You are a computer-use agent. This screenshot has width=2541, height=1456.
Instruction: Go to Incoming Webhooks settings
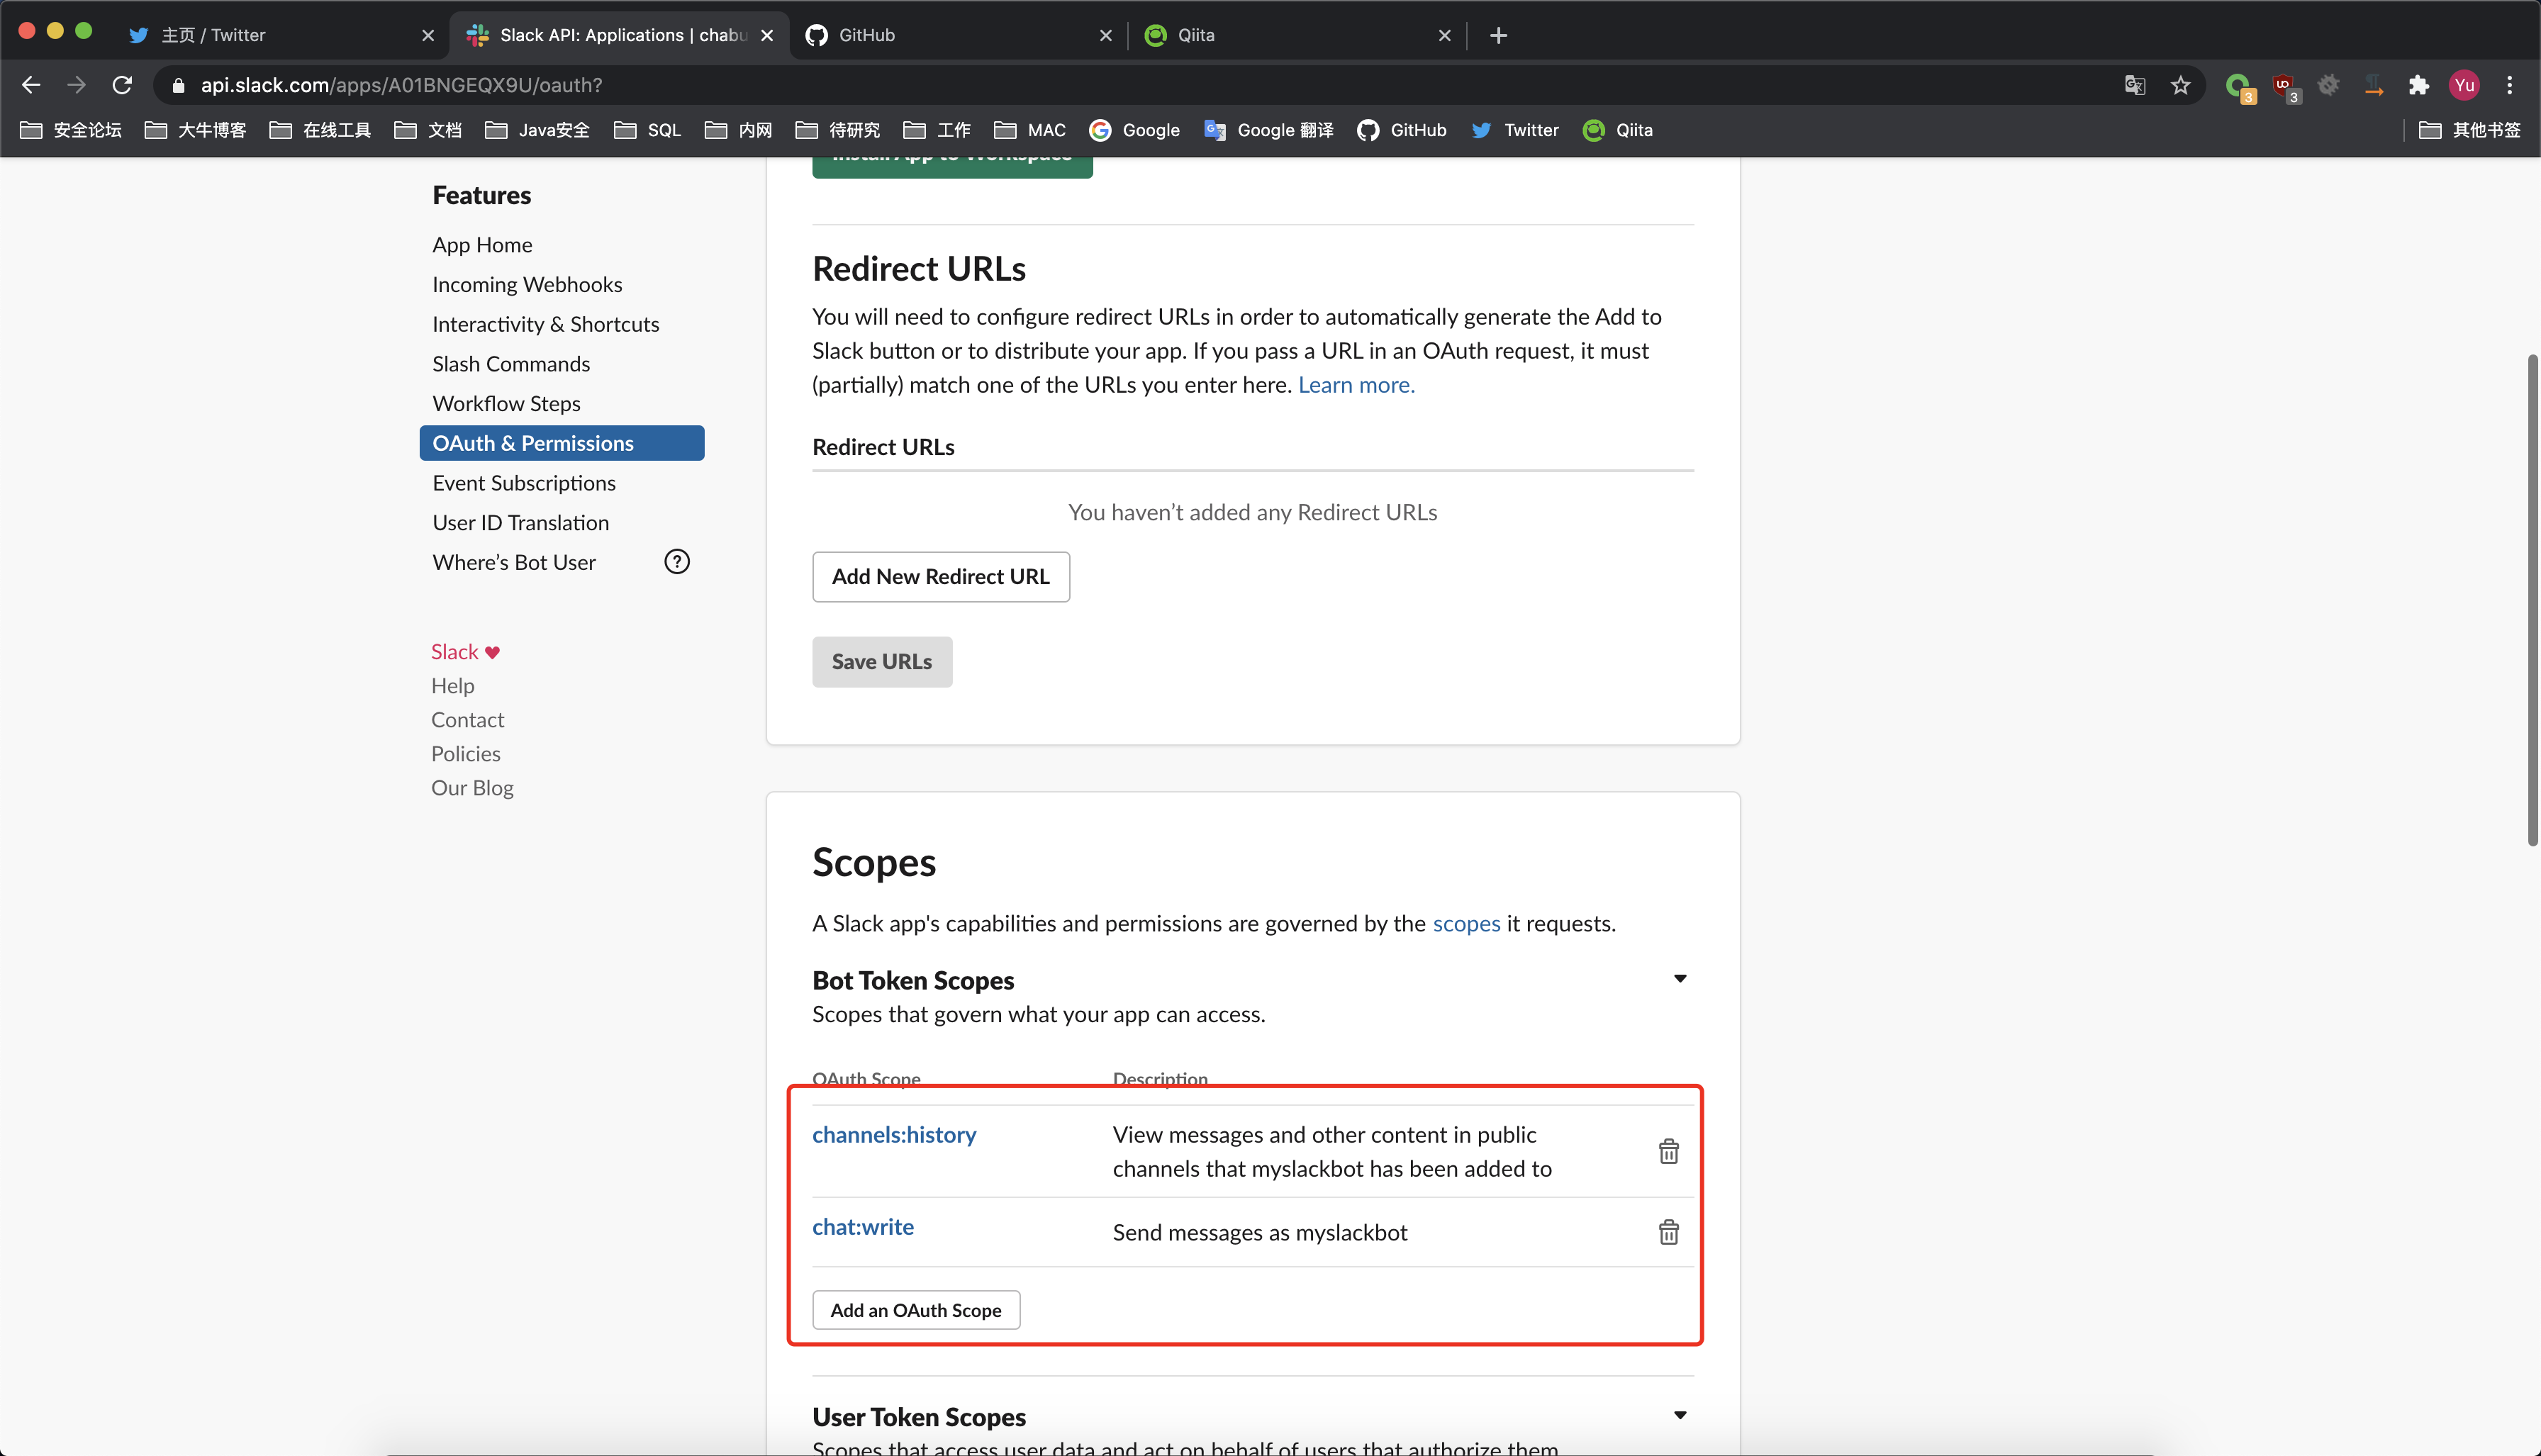pyautogui.click(x=527, y=284)
